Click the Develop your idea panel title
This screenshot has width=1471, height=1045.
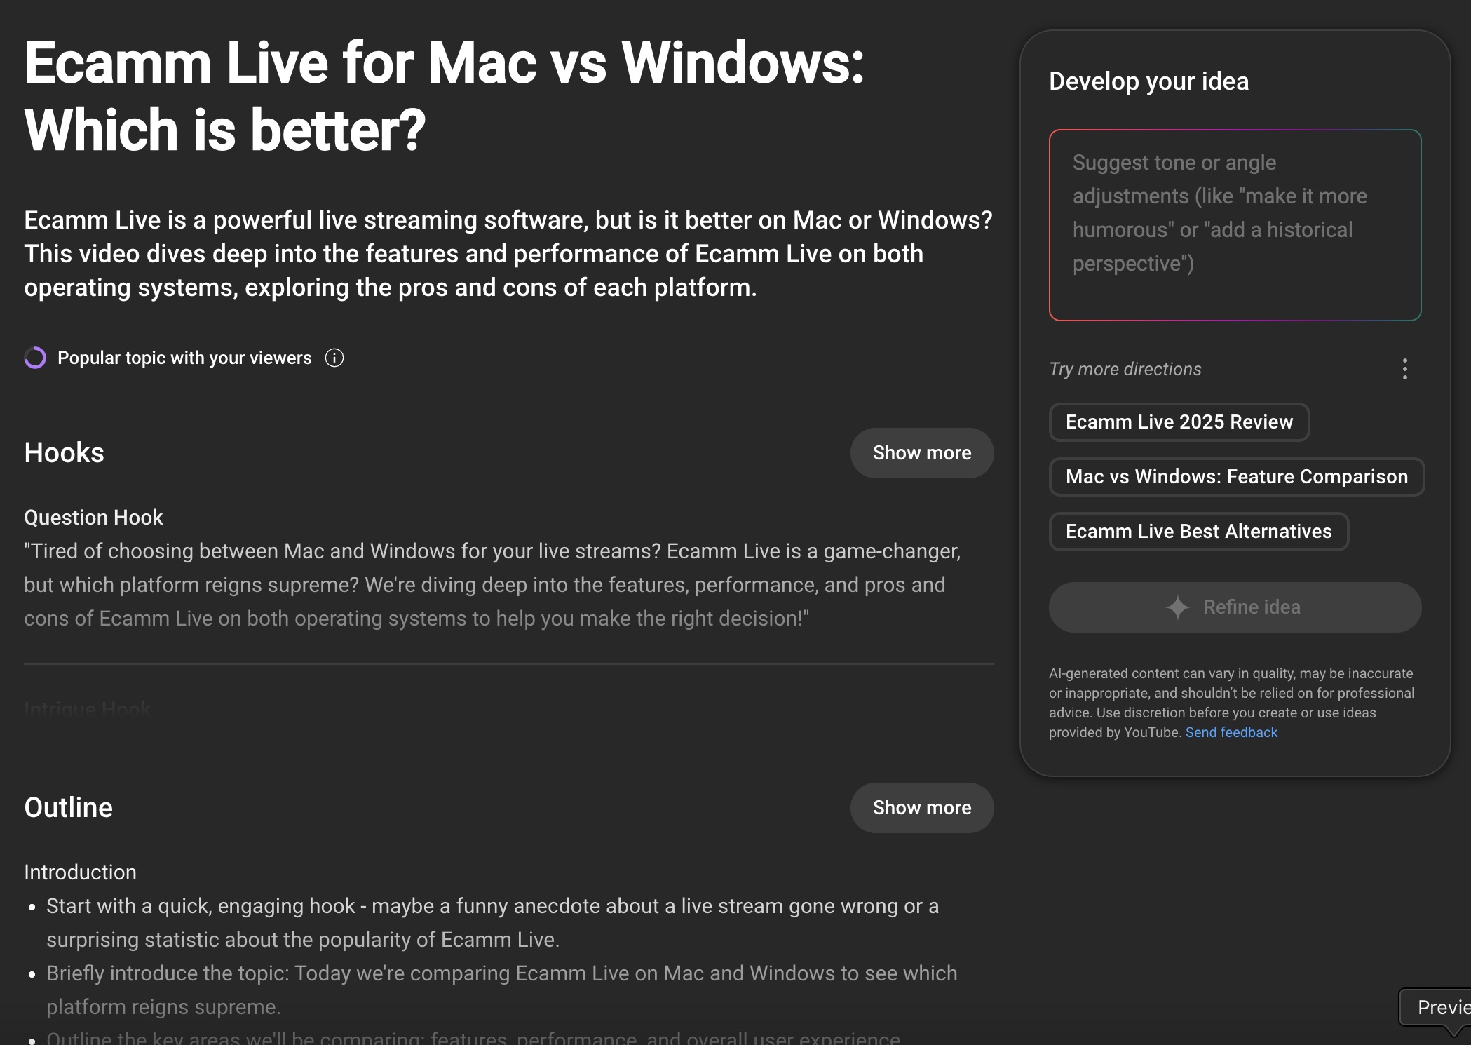(x=1148, y=81)
